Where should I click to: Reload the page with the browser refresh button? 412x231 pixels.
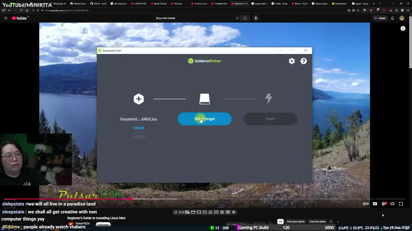pos(21,10)
